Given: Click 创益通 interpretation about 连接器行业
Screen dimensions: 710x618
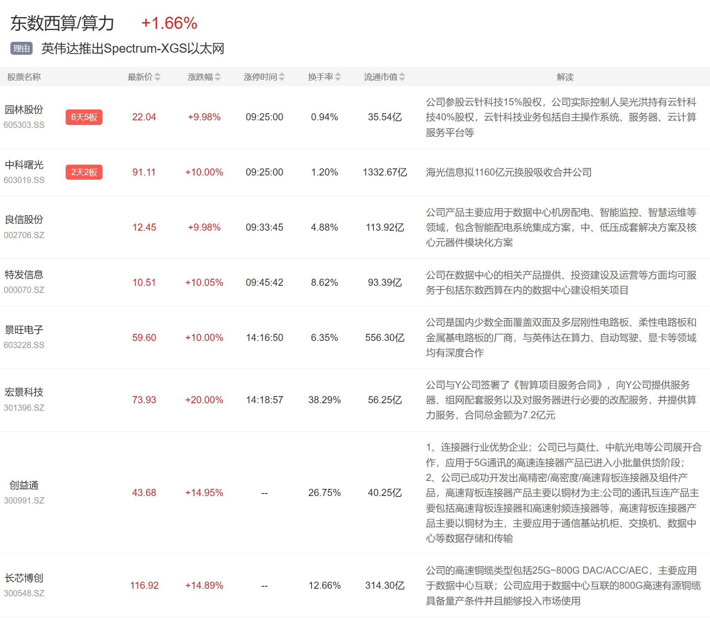Looking at the screenshot, I should [x=564, y=493].
